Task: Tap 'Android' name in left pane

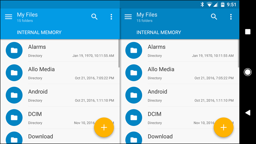Action: 38,92
